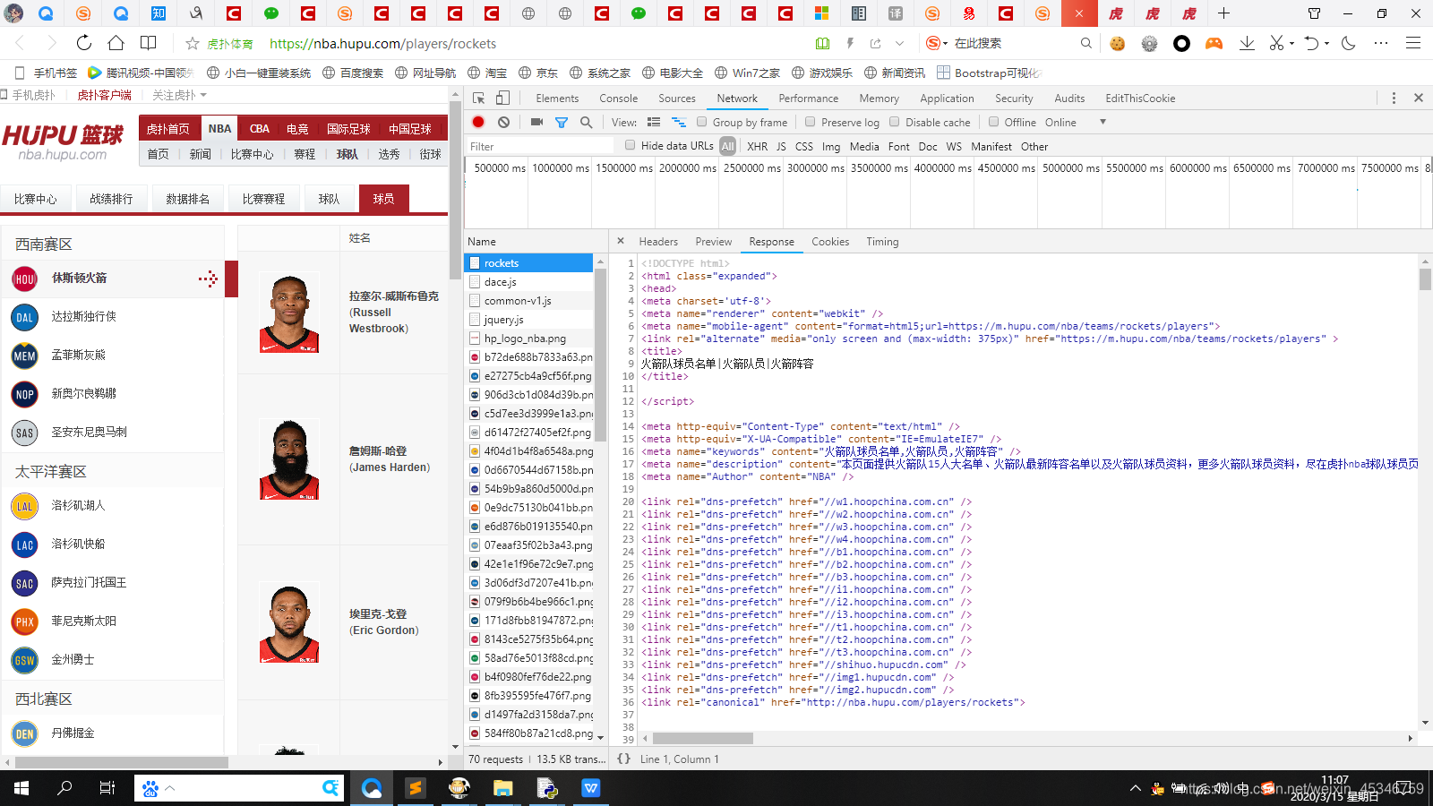Reload the page in the browser
The height and width of the screenshot is (806, 1433).
click(x=84, y=42)
